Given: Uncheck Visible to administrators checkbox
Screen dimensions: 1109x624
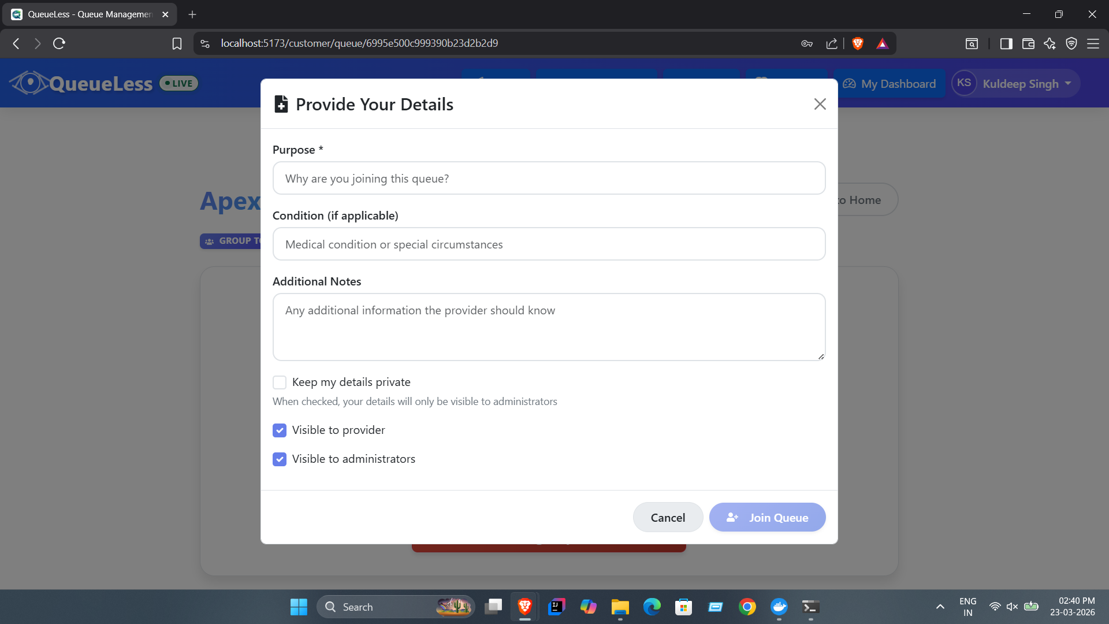Looking at the screenshot, I should click(x=280, y=459).
